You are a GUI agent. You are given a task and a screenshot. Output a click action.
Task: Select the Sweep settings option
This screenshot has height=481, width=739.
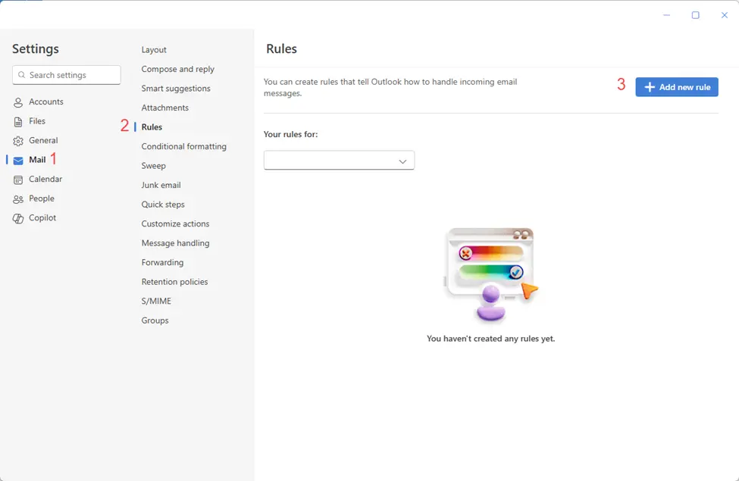click(154, 165)
